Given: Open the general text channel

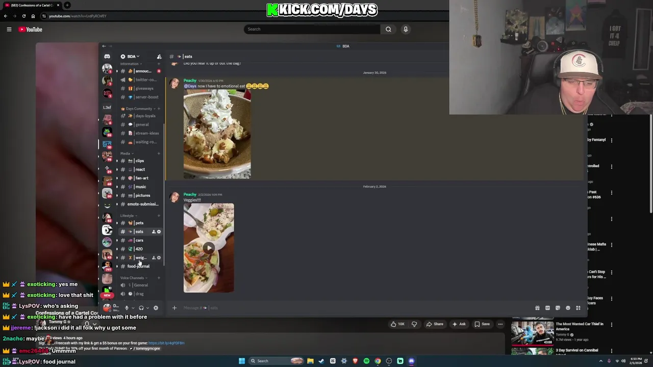Looking at the screenshot, I should [140, 125].
